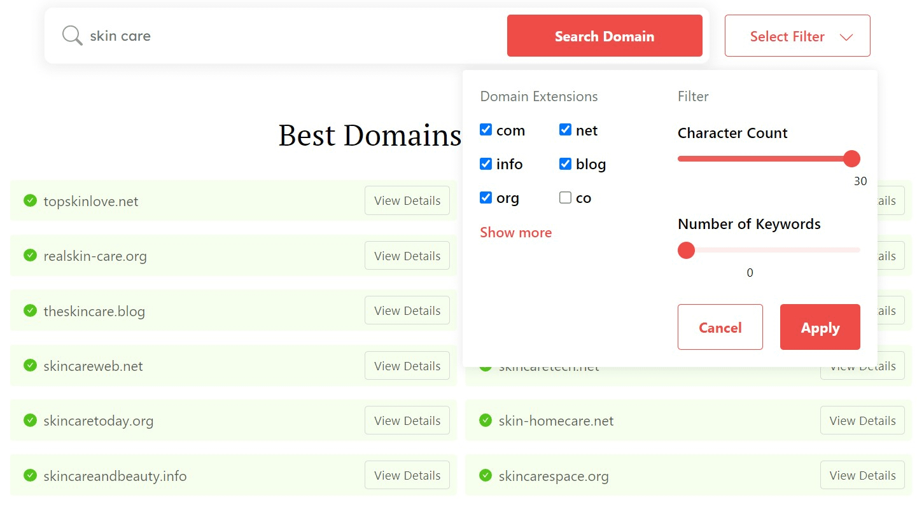The width and height of the screenshot is (917, 507).
Task: View Details for skin-homecare.net
Action: (x=862, y=420)
